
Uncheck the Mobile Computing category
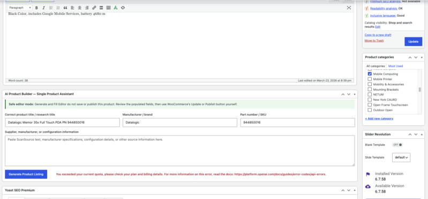click(370, 74)
